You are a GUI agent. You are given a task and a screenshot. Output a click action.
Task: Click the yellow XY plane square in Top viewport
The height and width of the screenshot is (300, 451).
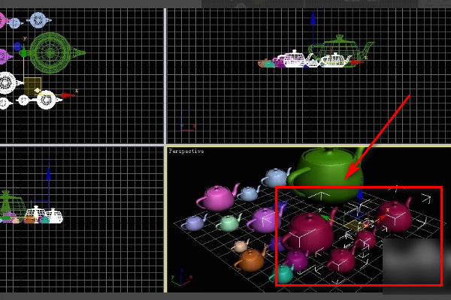pyautogui.click(x=32, y=85)
